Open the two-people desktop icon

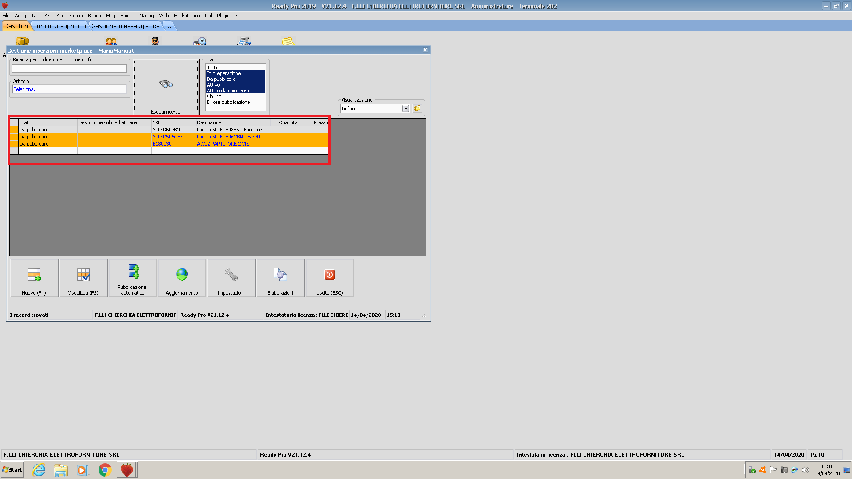[111, 41]
